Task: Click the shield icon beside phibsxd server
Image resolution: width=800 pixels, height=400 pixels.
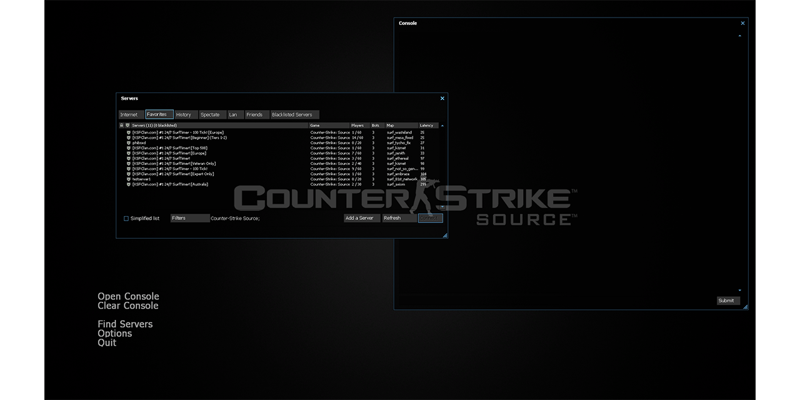Action: click(x=128, y=143)
